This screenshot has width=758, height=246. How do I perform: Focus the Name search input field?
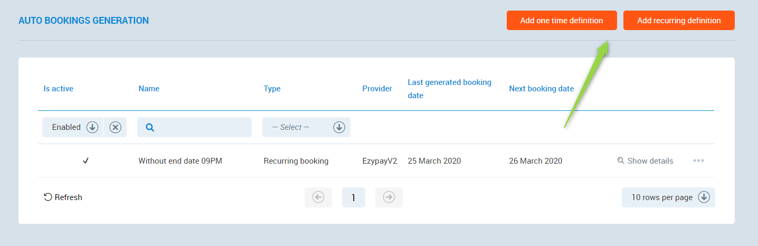click(201, 127)
